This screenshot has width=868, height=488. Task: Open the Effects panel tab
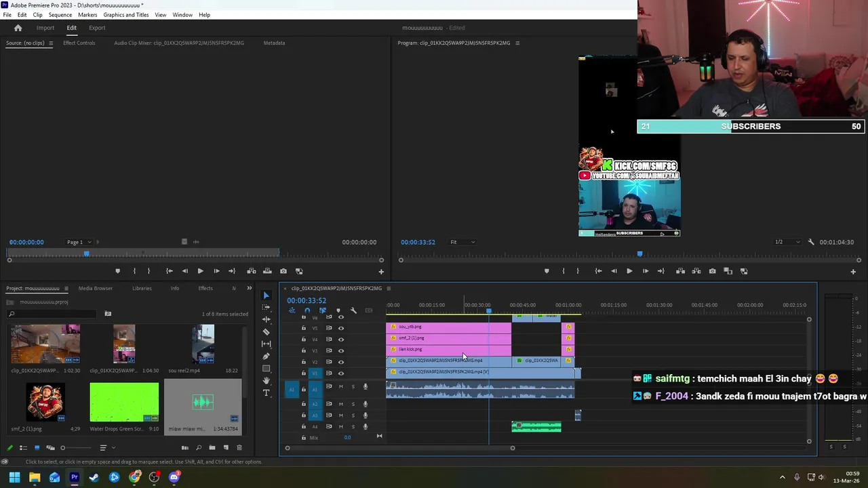click(x=205, y=289)
